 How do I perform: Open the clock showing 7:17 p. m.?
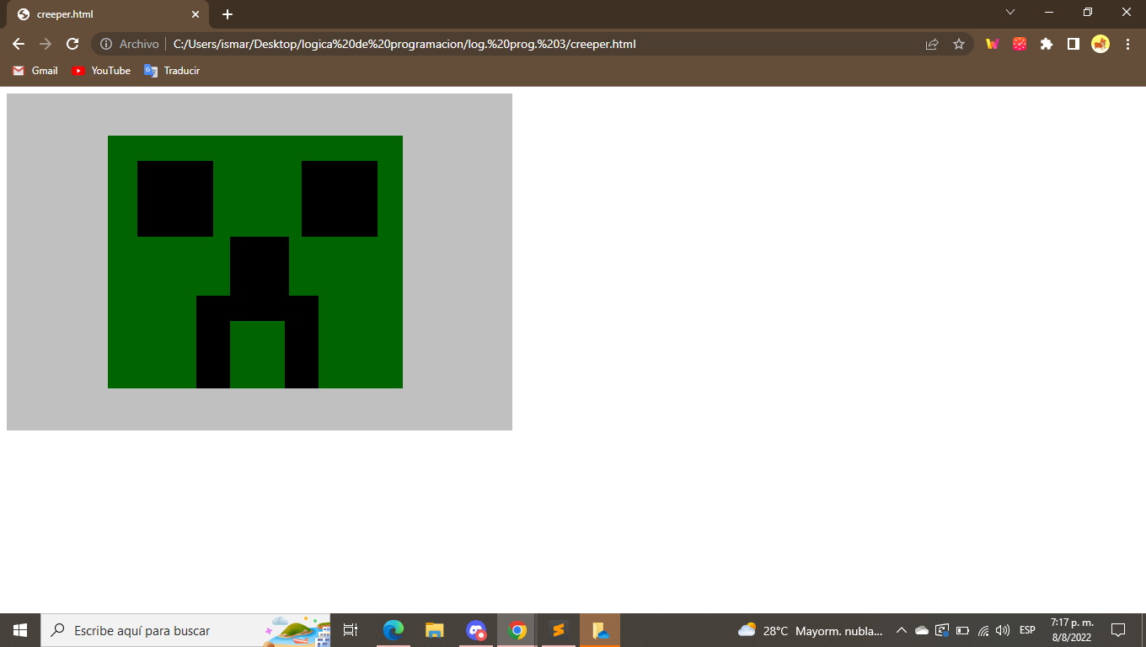[1072, 630]
